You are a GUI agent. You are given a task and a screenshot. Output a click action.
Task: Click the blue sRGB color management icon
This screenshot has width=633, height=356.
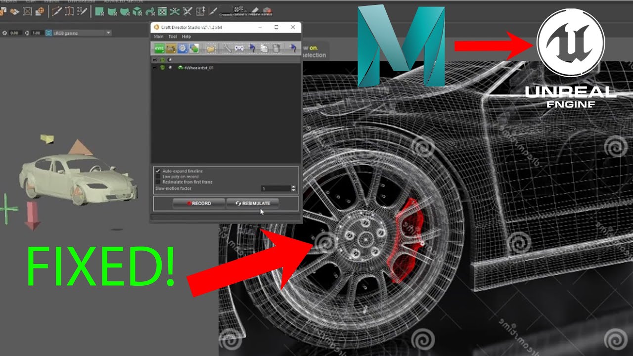pos(48,33)
